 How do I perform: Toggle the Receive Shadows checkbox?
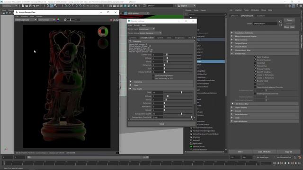pyautogui.click(x=255, y=60)
